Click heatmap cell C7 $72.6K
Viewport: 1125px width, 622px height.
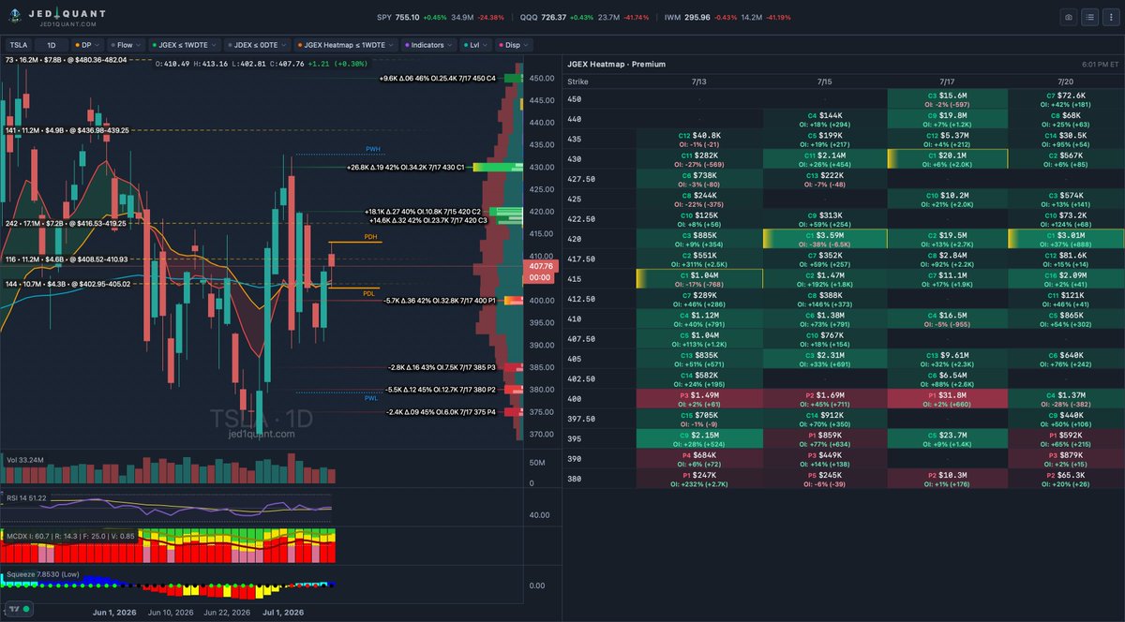coord(1066,99)
